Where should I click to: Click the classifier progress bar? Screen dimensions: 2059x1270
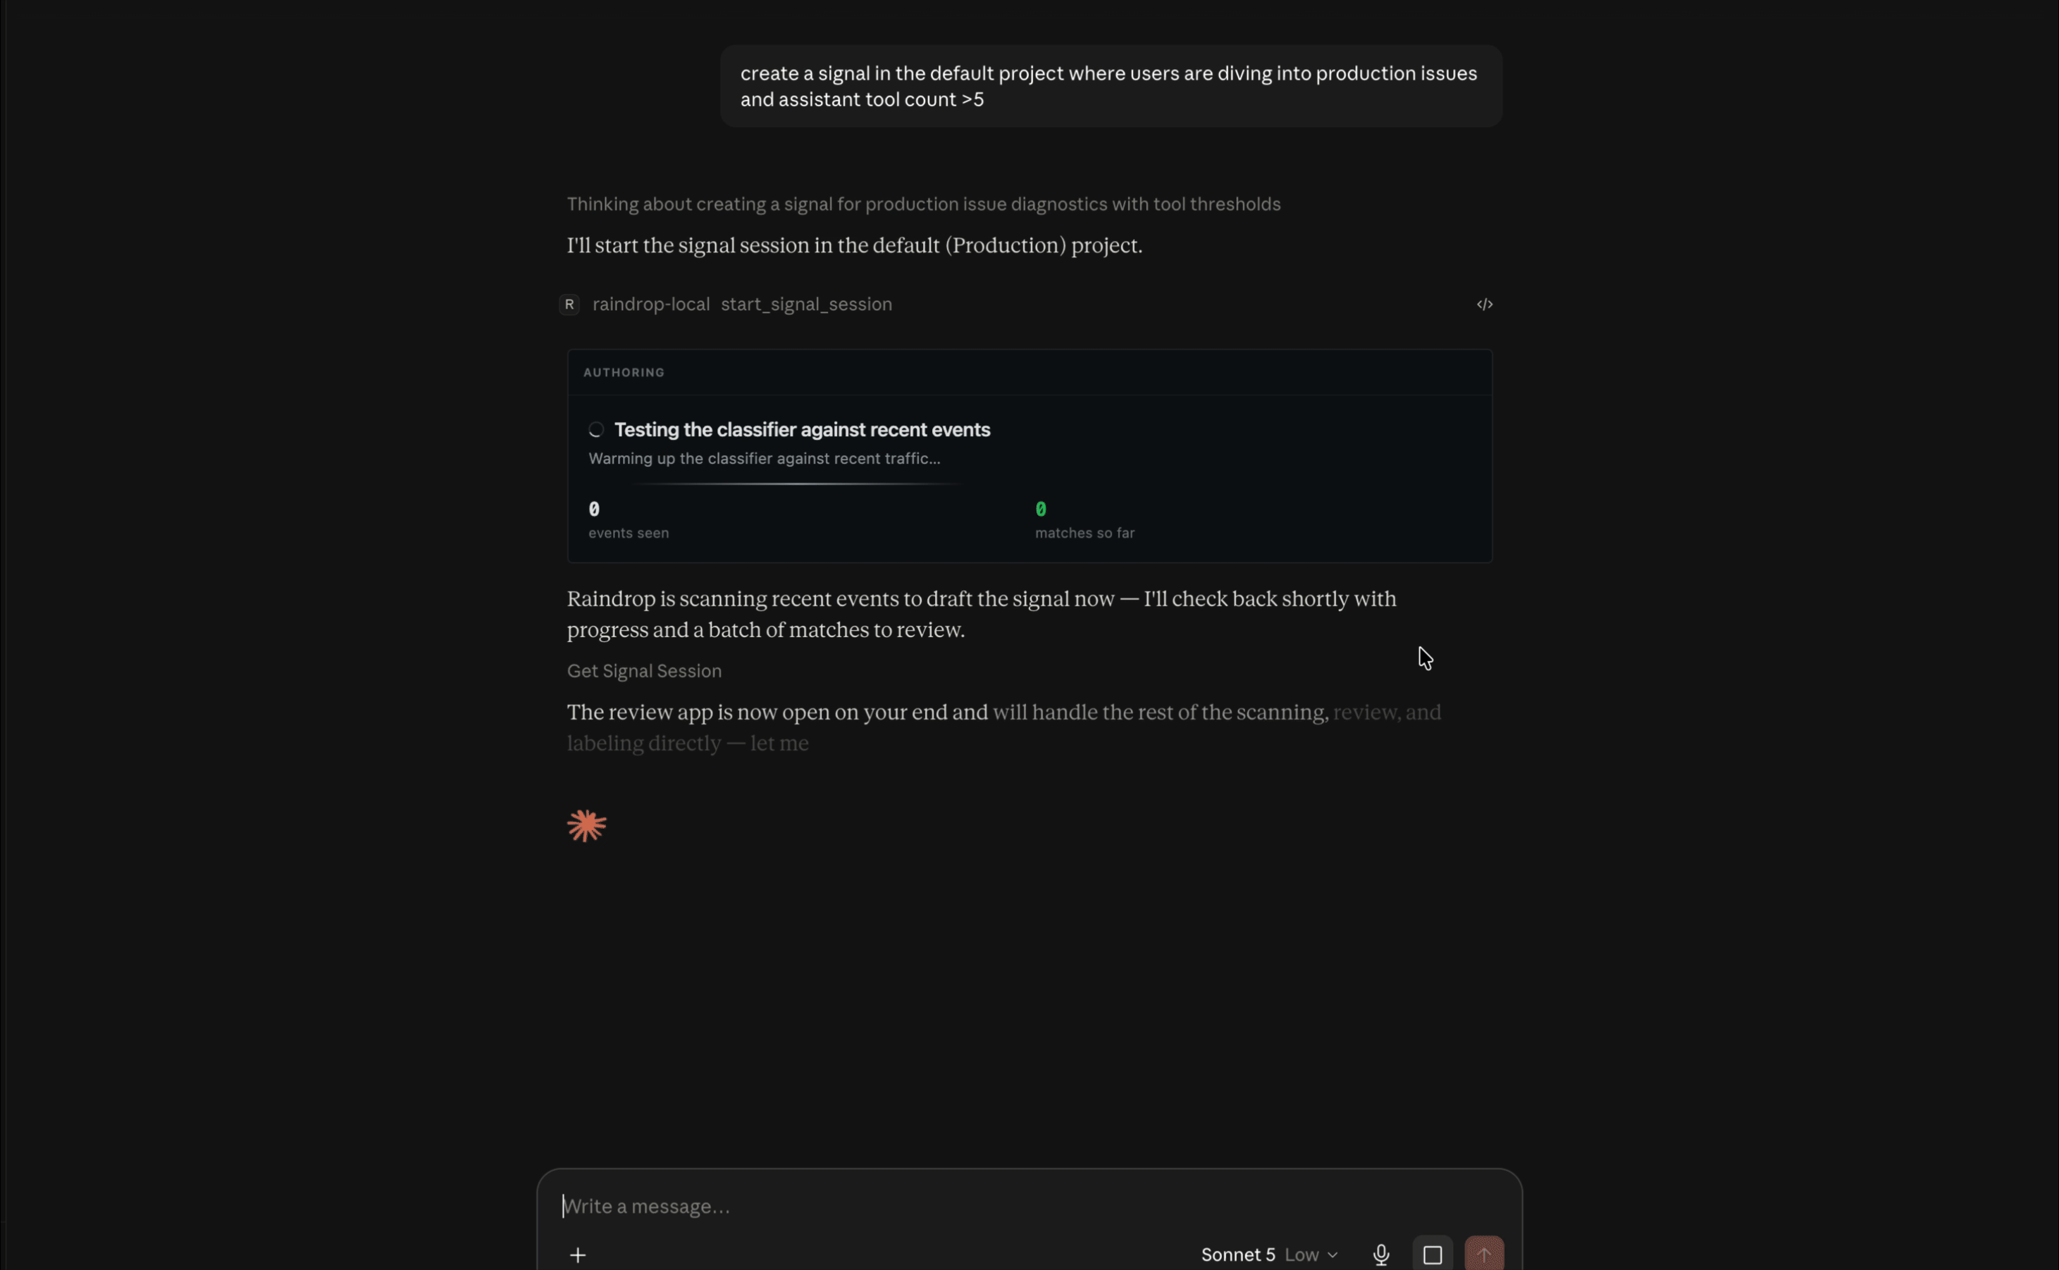(x=796, y=483)
